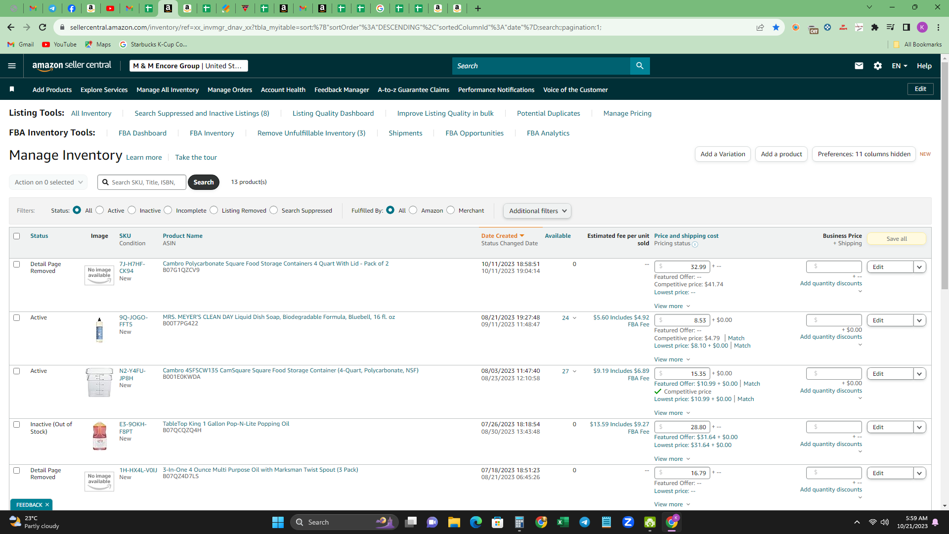This screenshot has height=534, width=949.
Task: Go to Manage Orders
Action: (x=230, y=89)
